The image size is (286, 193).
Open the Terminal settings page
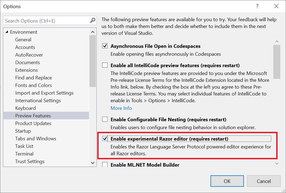pos(24,154)
